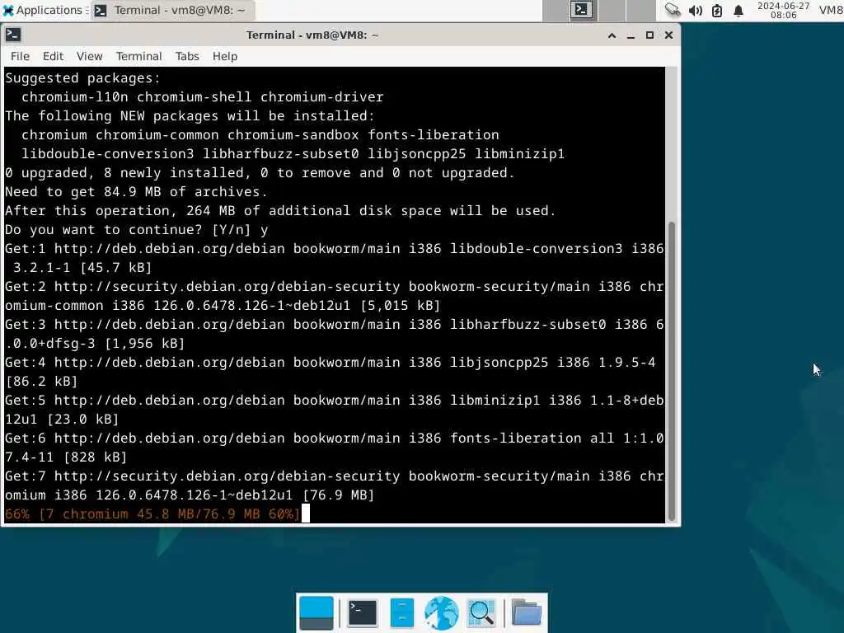Viewport: 844px width, 633px height.
Task: Click the 'Do you want to continue? [Y/n] y' line
Action: click(x=136, y=230)
